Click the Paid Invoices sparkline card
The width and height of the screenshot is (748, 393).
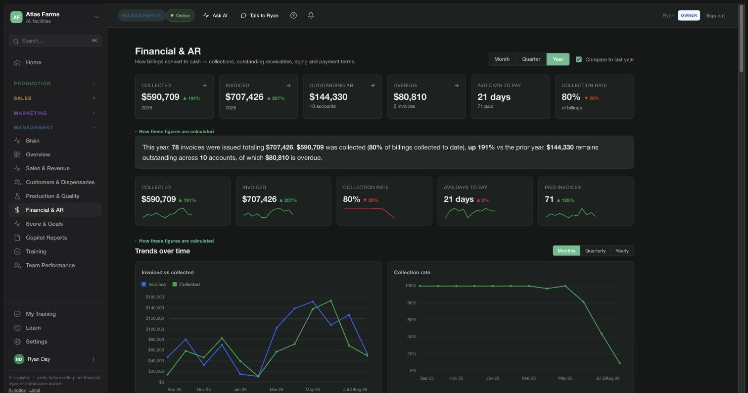coord(586,201)
